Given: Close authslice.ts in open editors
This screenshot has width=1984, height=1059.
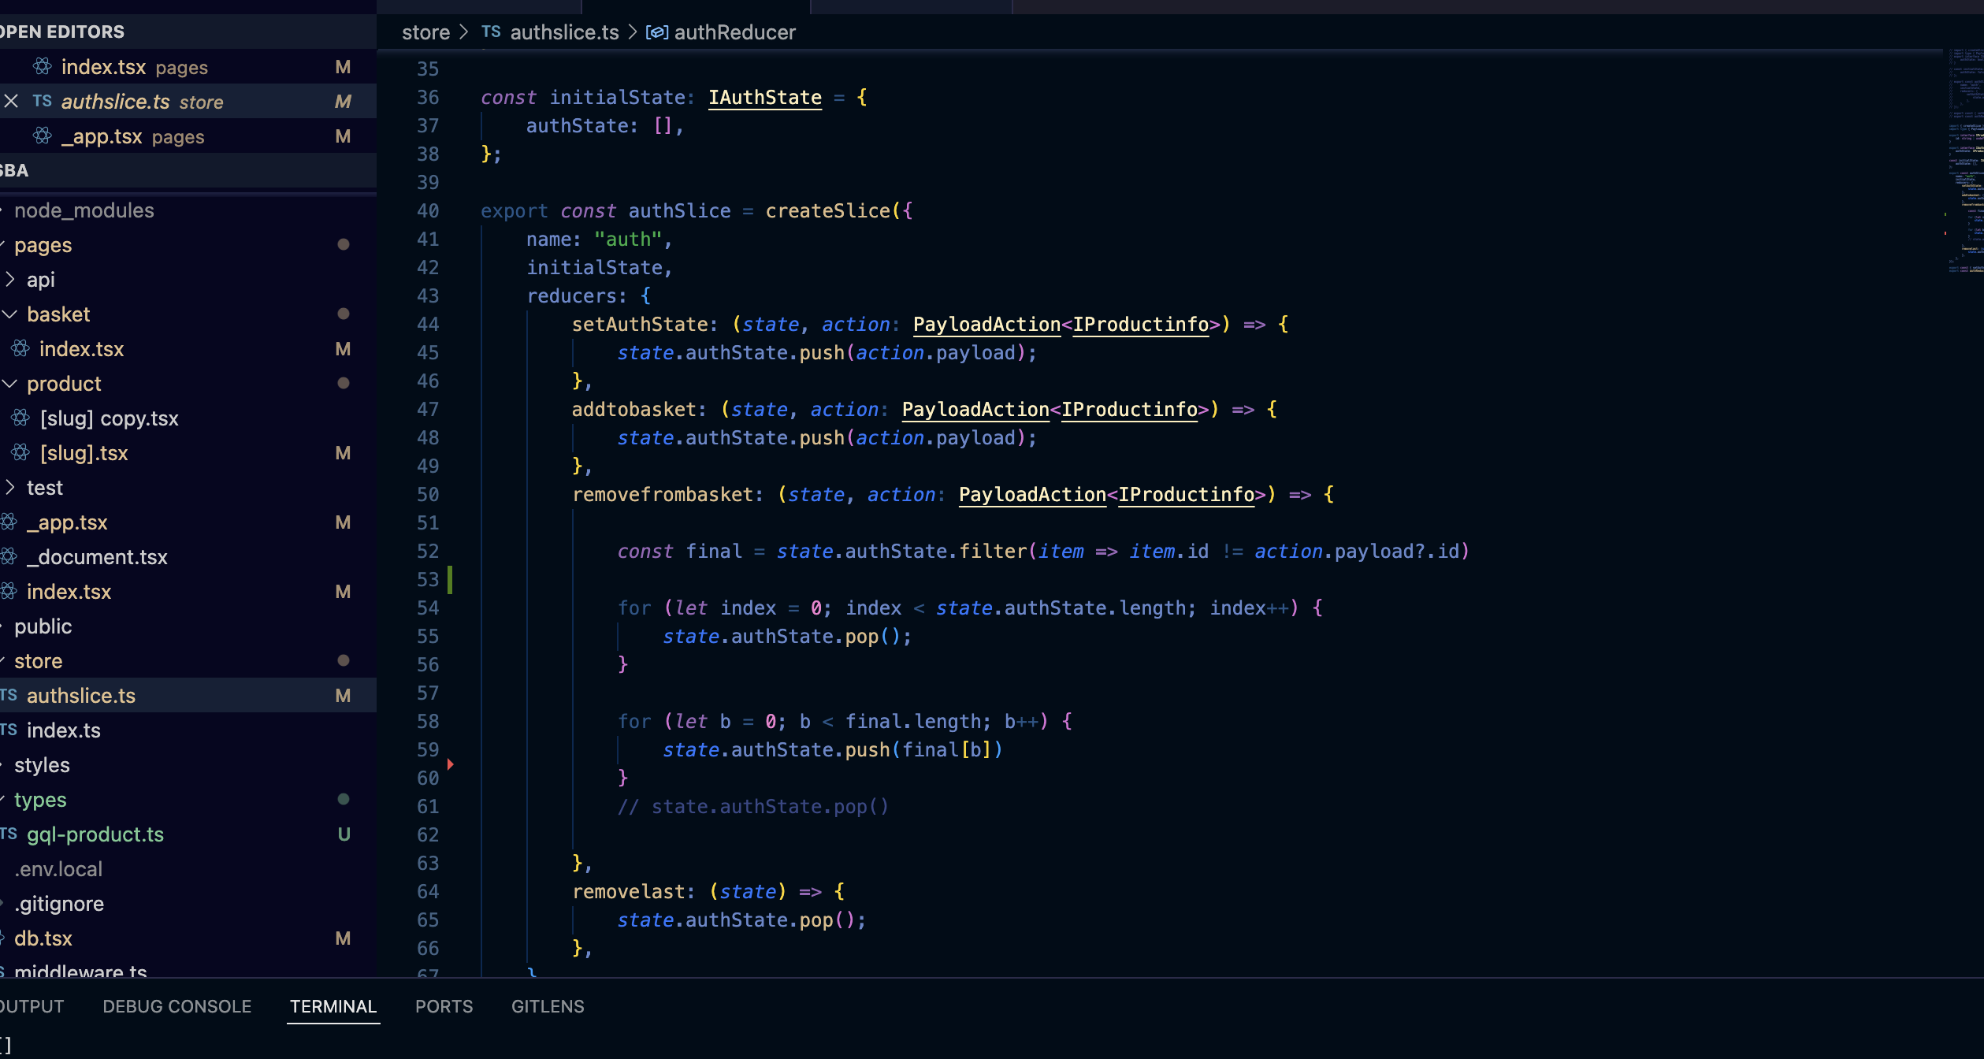Looking at the screenshot, I should (x=11, y=102).
